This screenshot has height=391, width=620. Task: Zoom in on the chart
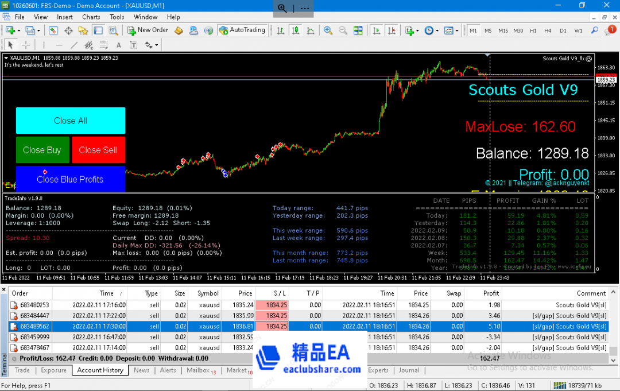[328, 30]
